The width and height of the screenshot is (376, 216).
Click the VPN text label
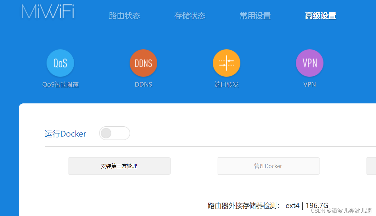(x=310, y=85)
